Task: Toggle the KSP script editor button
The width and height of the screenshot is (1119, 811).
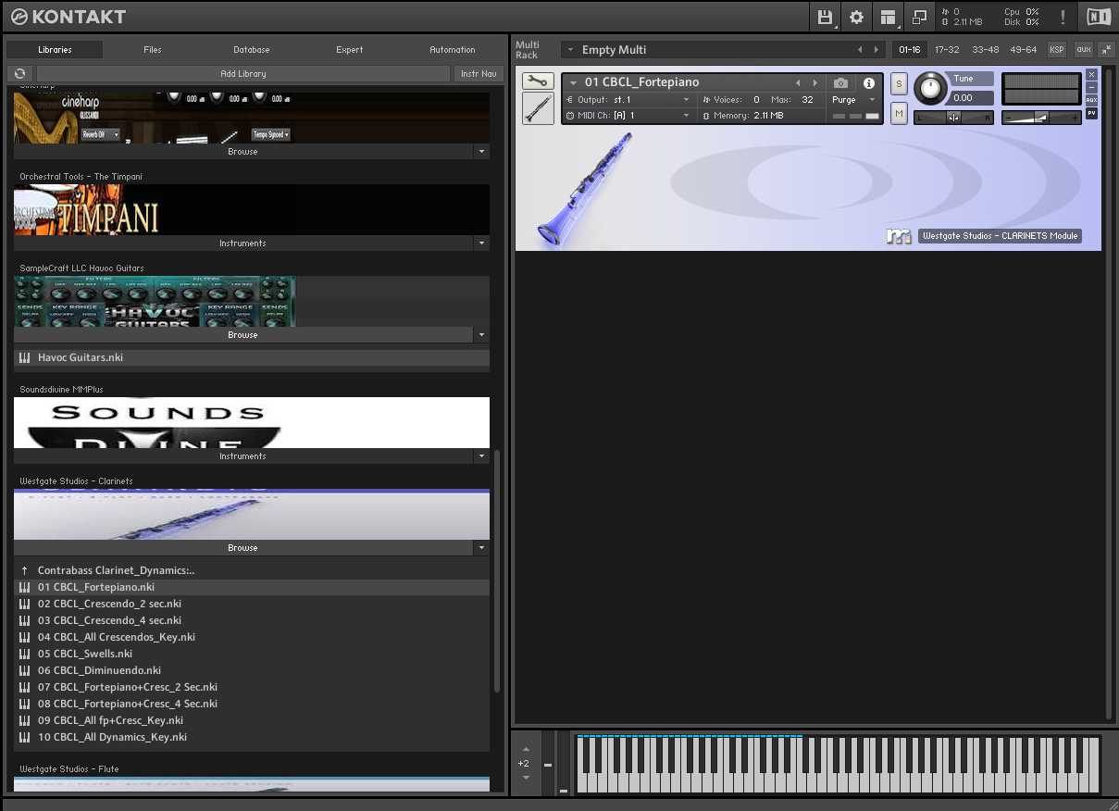Action: coord(1056,49)
